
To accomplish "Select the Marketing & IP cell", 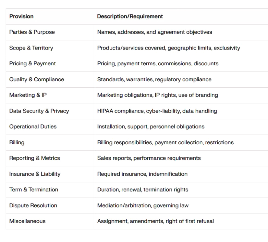I will point(28,95).
